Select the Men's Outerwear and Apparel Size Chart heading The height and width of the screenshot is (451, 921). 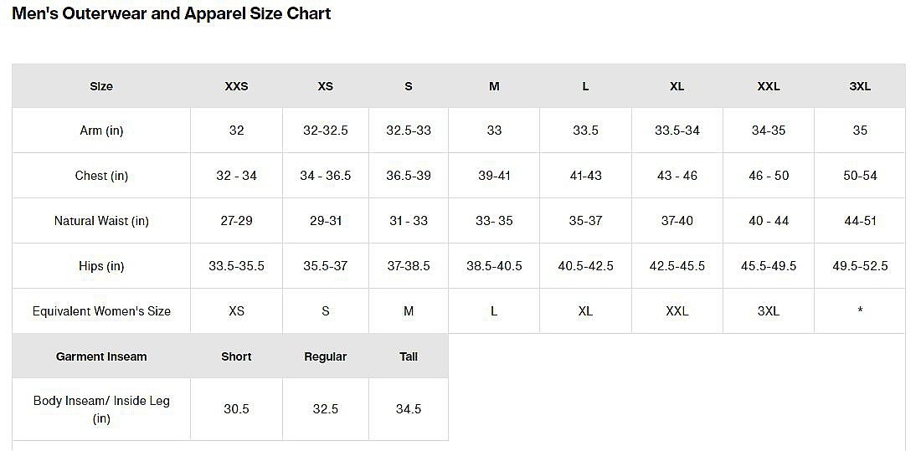(x=172, y=13)
